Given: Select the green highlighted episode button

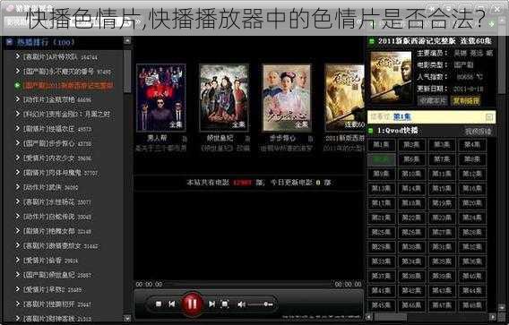Looking at the screenshot, I should click(x=381, y=159).
